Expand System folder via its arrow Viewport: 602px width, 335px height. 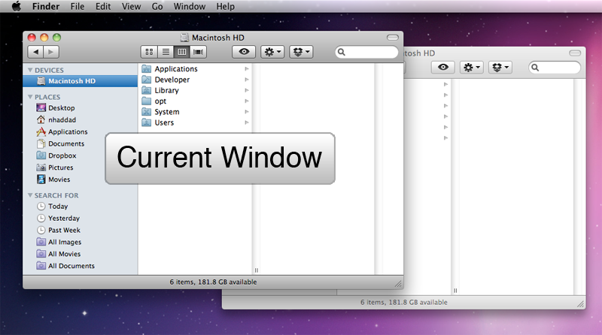[247, 112]
